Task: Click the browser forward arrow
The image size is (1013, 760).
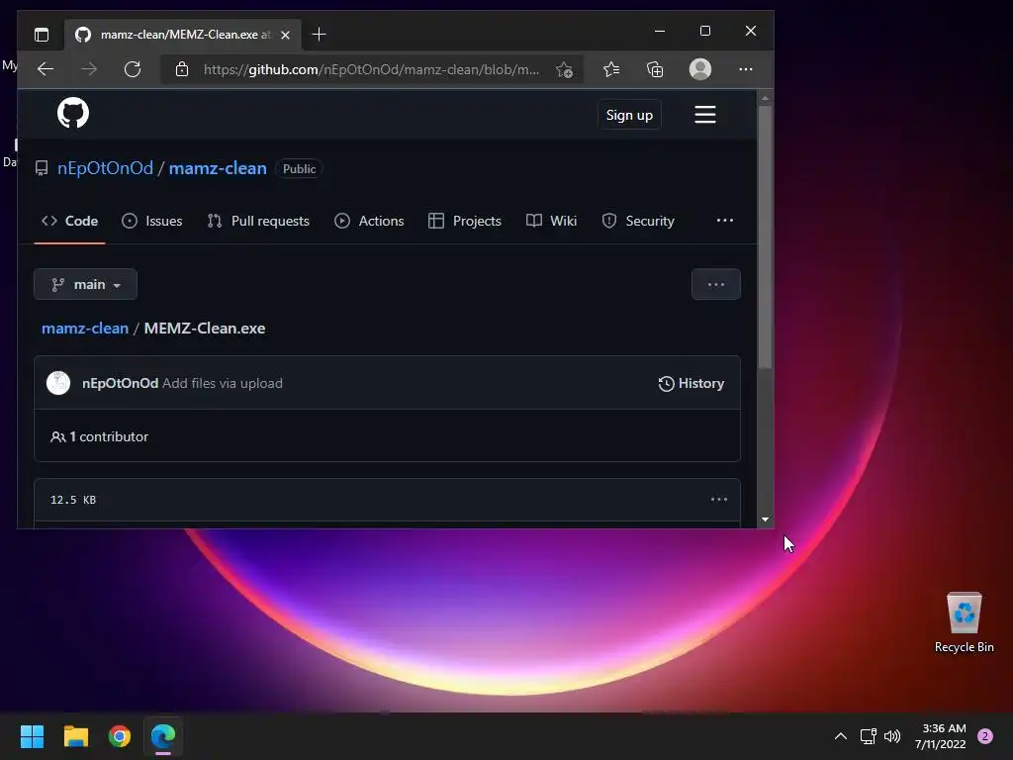Action: 89,69
